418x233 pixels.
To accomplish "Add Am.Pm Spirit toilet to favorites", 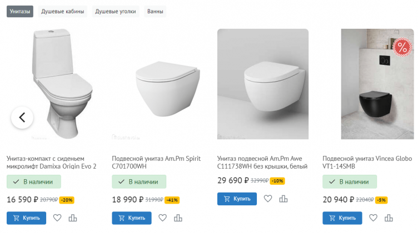I will point(163,218).
